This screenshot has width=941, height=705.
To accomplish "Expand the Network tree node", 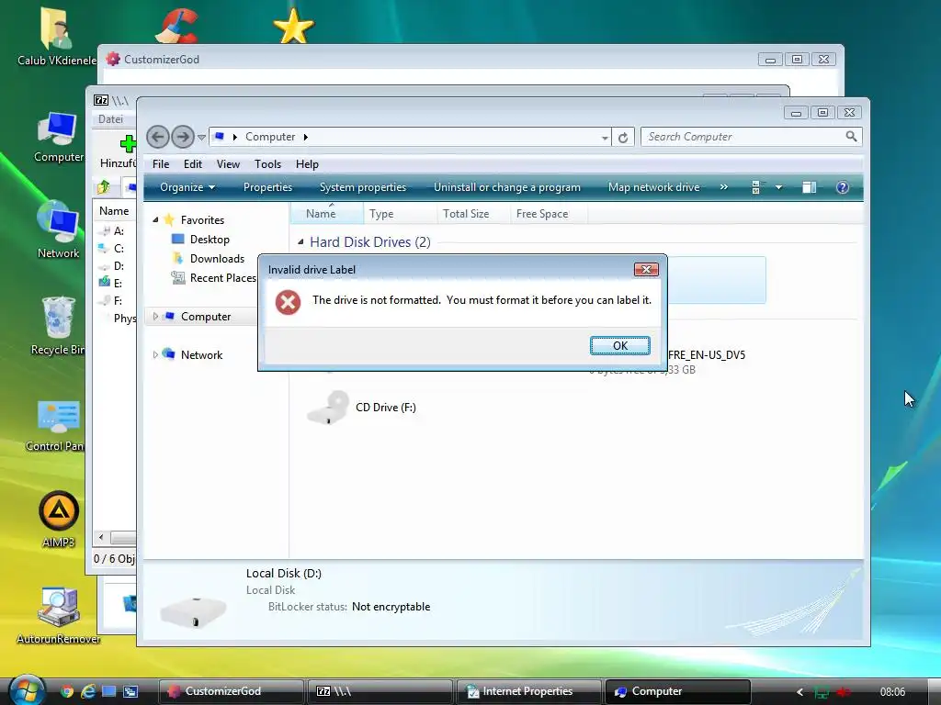I will pos(155,354).
